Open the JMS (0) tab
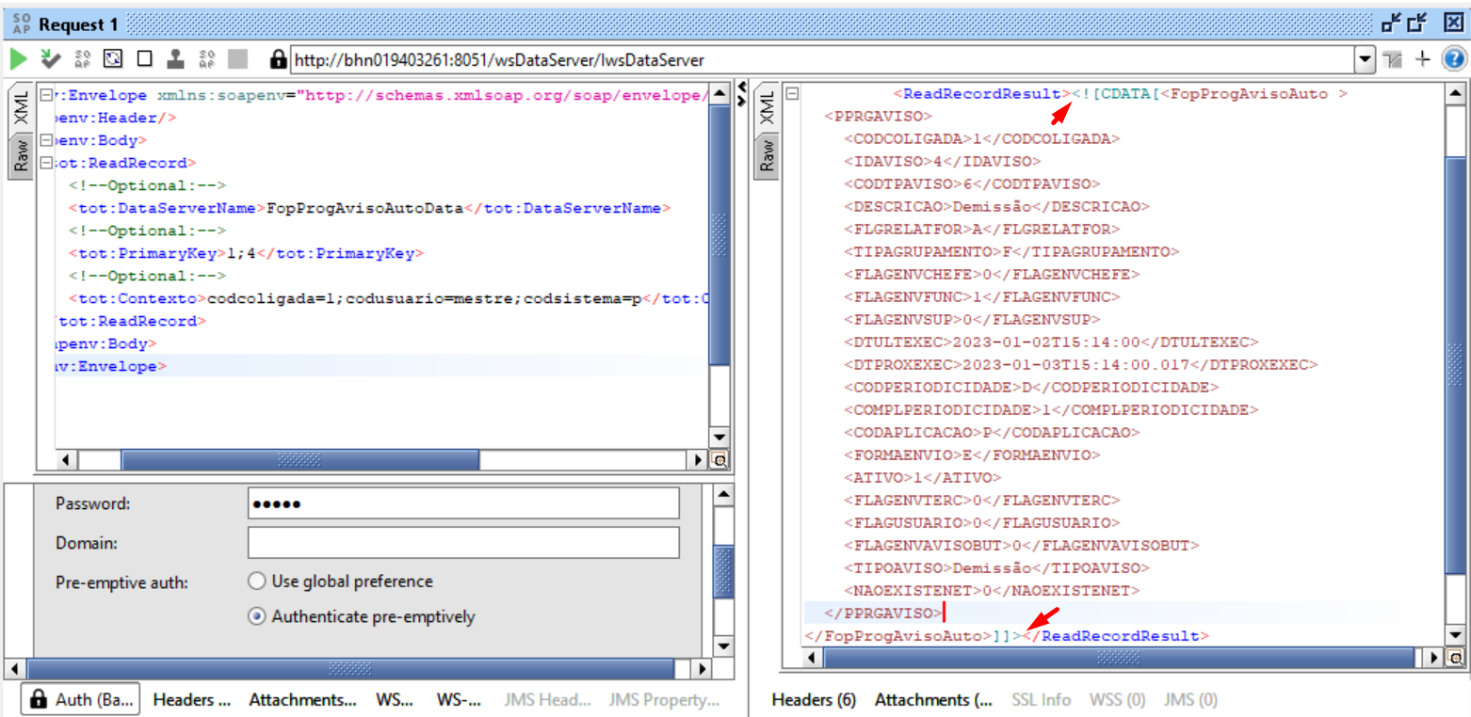 (1190, 699)
